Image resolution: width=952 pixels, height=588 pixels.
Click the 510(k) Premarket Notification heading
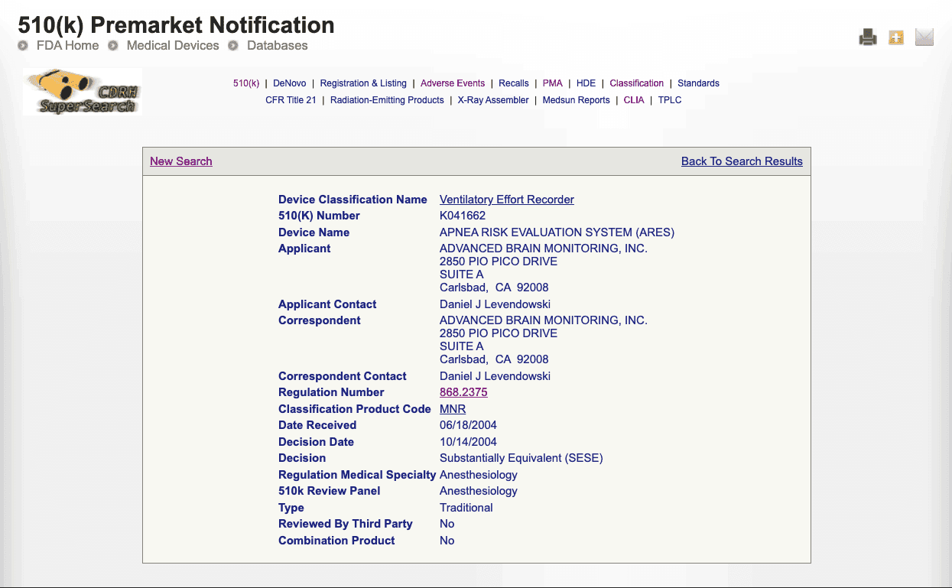177,25
